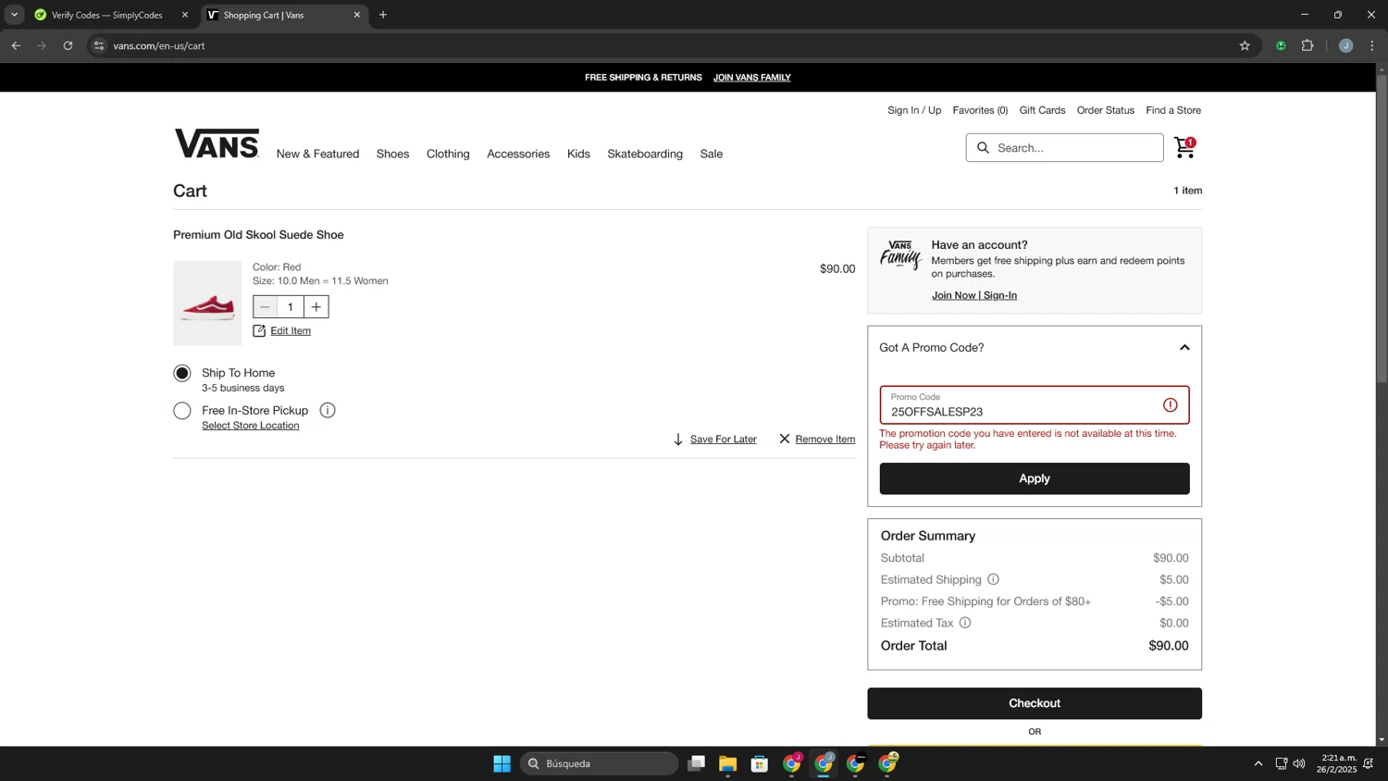
Task: Increase quantity with plus button
Action: coord(316,307)
